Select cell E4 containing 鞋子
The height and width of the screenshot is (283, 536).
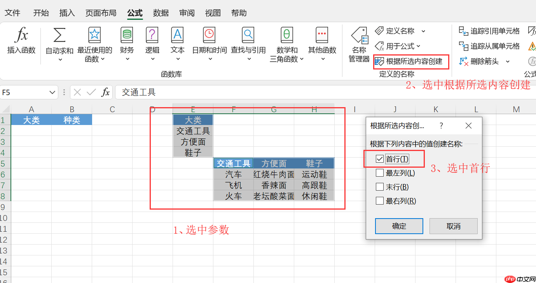[193, 153]
